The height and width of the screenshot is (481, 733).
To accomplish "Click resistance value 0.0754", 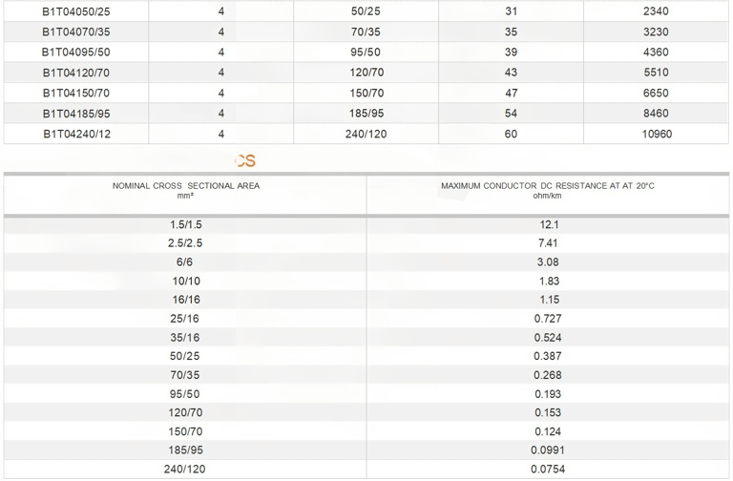I will pyautogui.click(x=548, y=470).
